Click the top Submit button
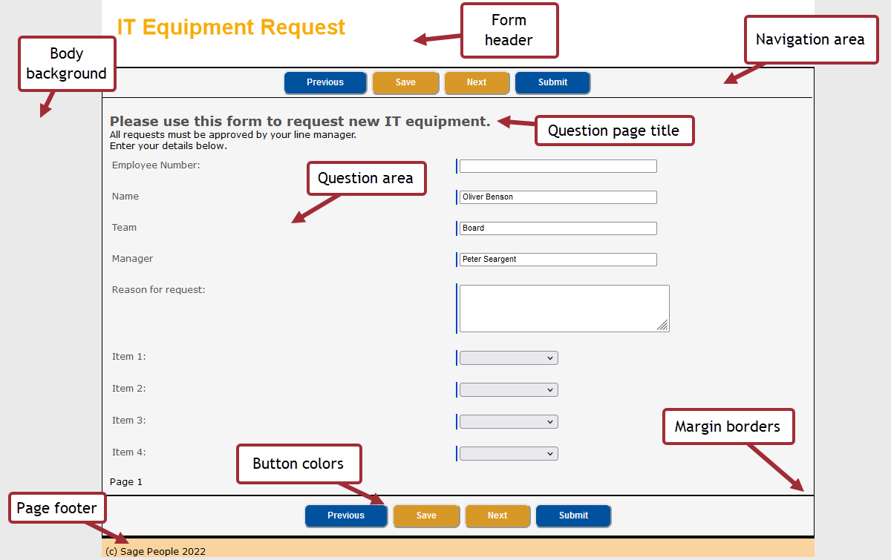891x560 pixels. 552,82
